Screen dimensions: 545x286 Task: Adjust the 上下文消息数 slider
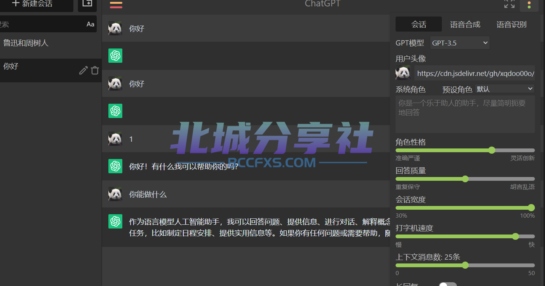pos(465,265)
